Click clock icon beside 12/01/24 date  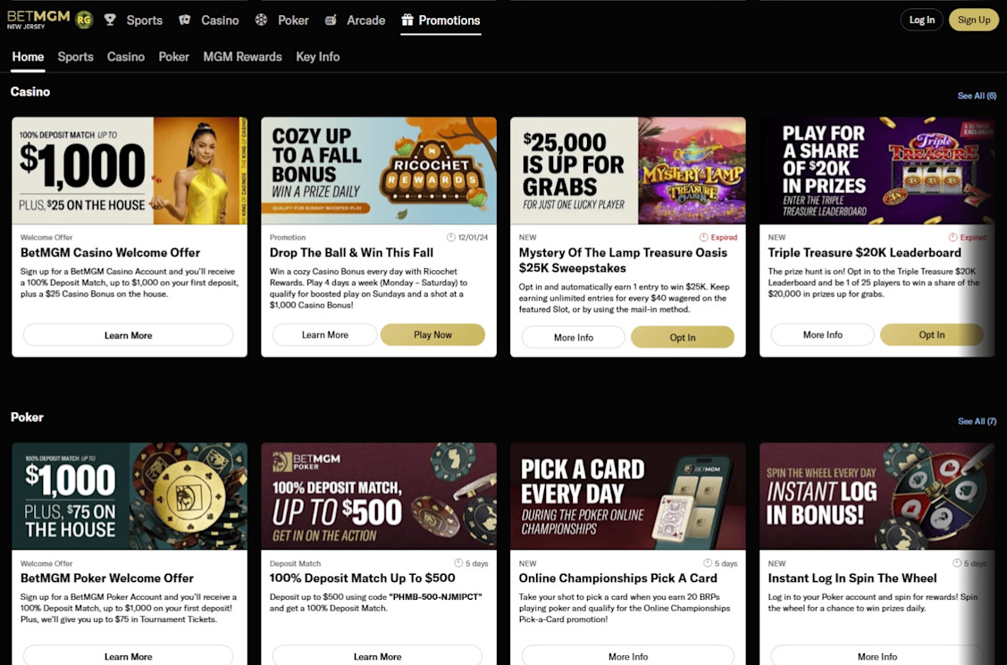[x=451, y=237]
